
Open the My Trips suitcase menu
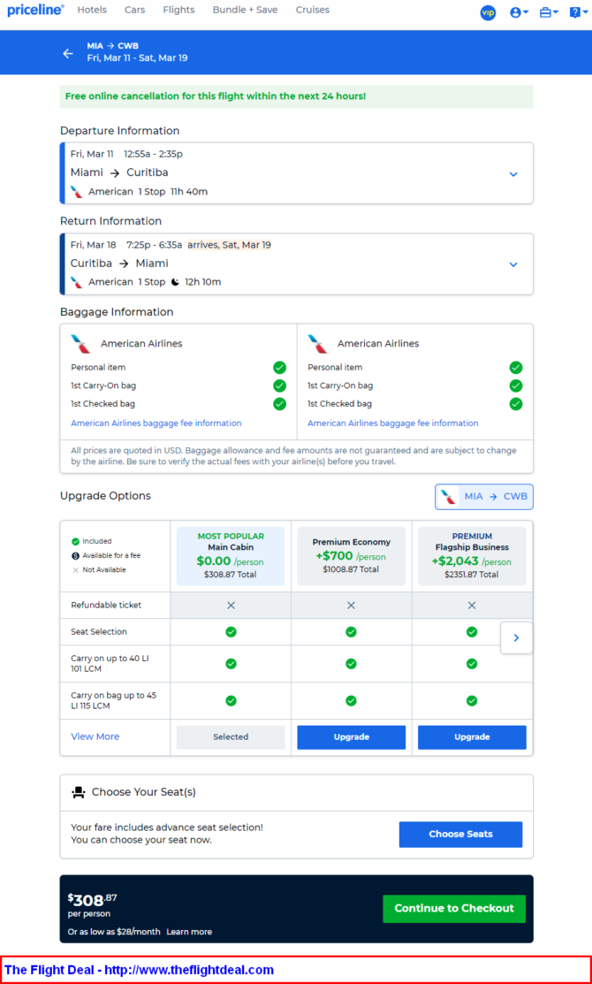[x=549, y=12]
